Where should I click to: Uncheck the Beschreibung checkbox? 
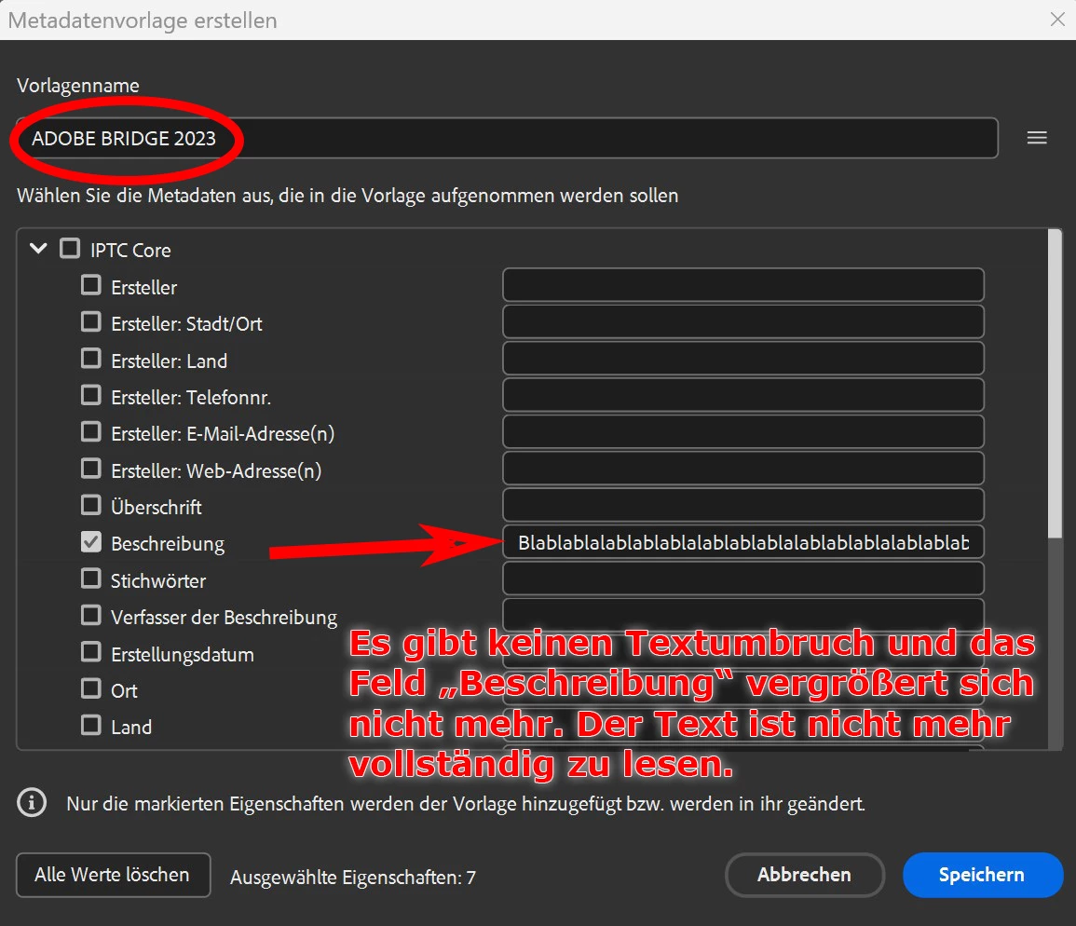tap(90, 542)
